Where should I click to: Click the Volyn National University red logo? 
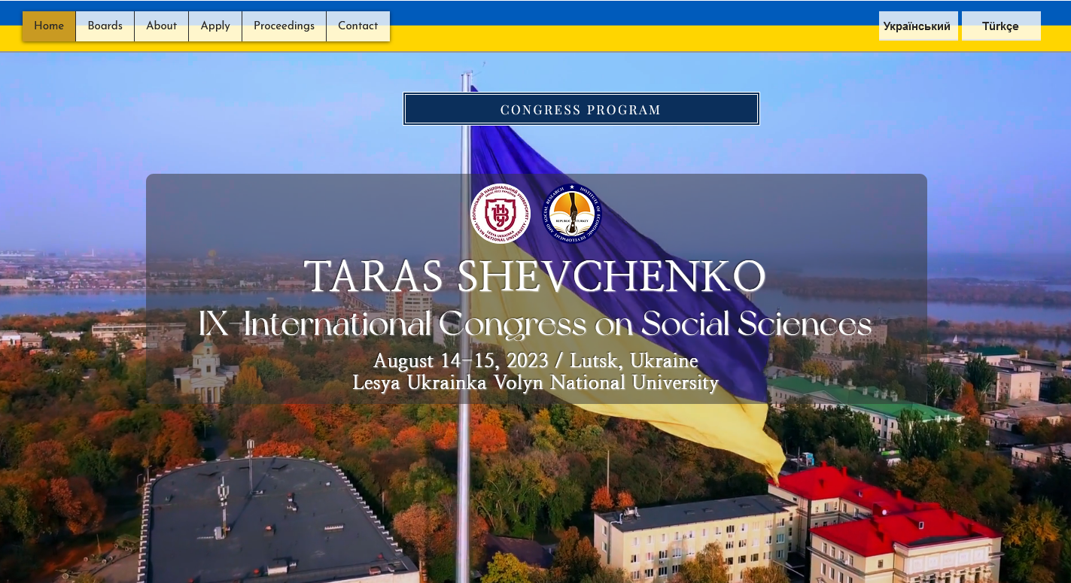(501, 214)
